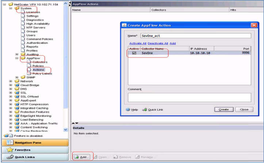Click the Auditing folder icon
264x163 pixels.
[x=23, y=54]
